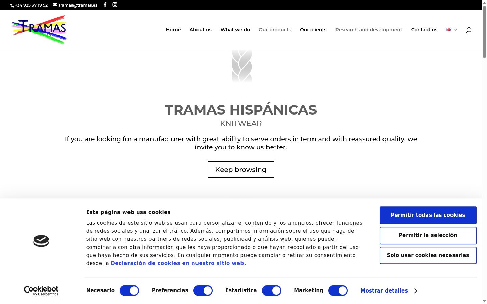Screen dimensions: 487x304
Task: Click the tramas@tramas.es email link
Action: click(x=75, y=5)
